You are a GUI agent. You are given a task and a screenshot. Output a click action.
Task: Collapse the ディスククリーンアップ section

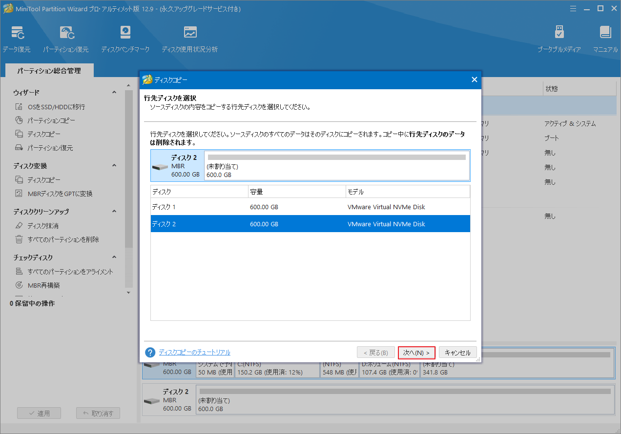coord(114,212)
